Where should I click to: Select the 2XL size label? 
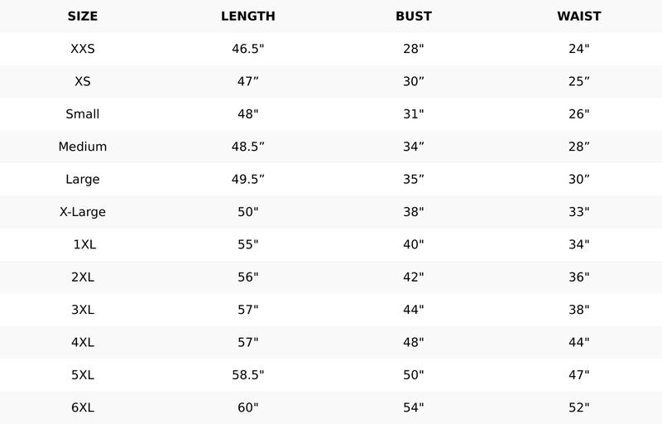pyautogui.click(x=83, y=277)
